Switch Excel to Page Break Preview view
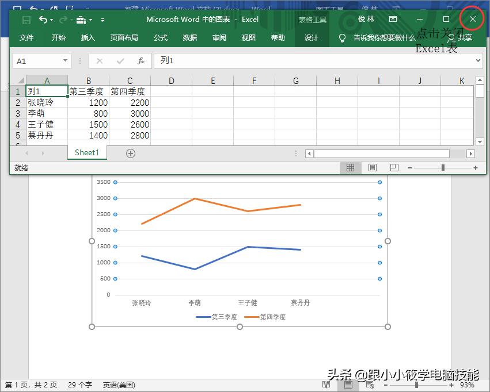The width and height of the screenshot is (490, 392). (394, 167)
